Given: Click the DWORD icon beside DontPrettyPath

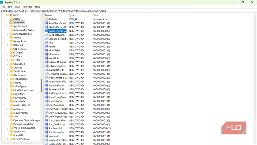Looking at the screenshot, I should tap(47, 35).
